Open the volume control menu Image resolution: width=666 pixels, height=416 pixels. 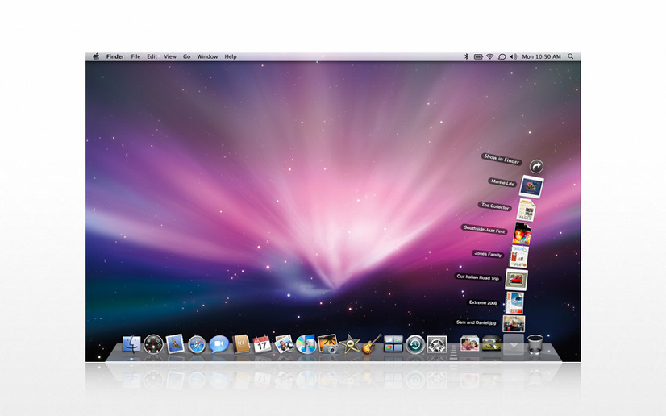513,56
